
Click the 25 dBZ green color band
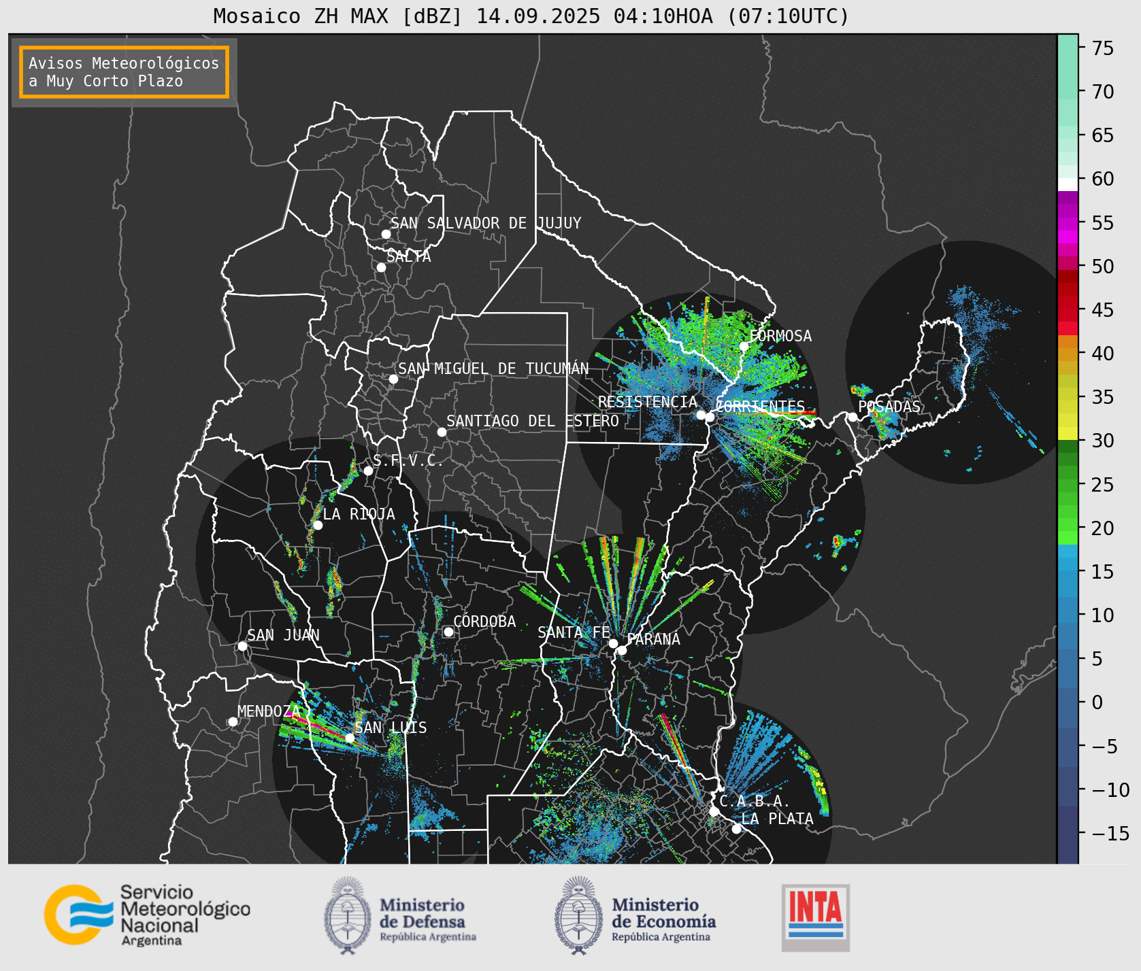click(x=1068, y=485)
